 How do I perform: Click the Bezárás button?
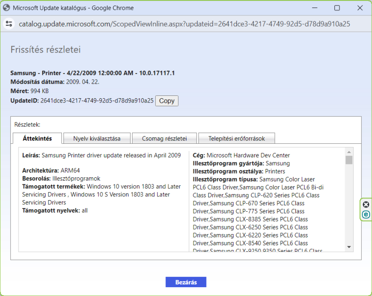(186, 282)
